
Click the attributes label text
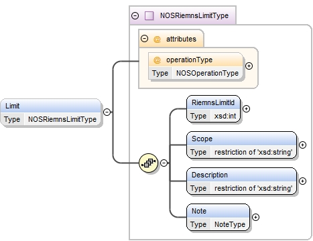181,39
